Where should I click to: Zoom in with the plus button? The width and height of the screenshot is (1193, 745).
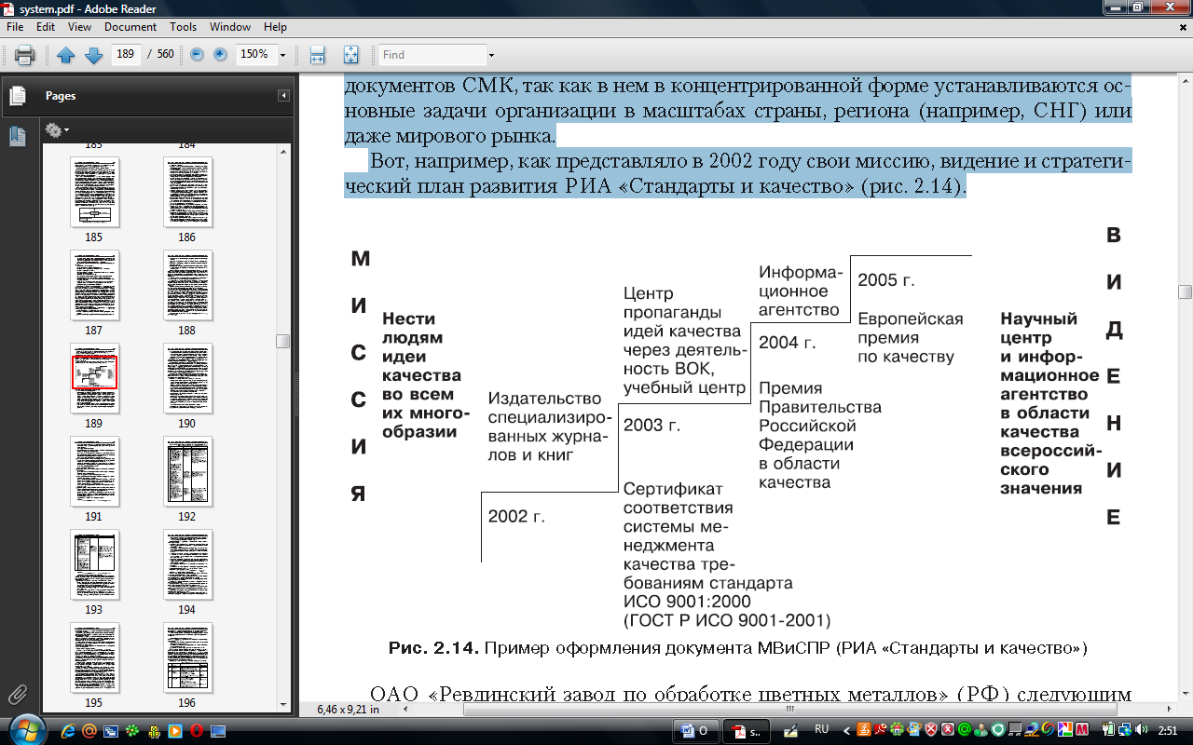(220, 54)
